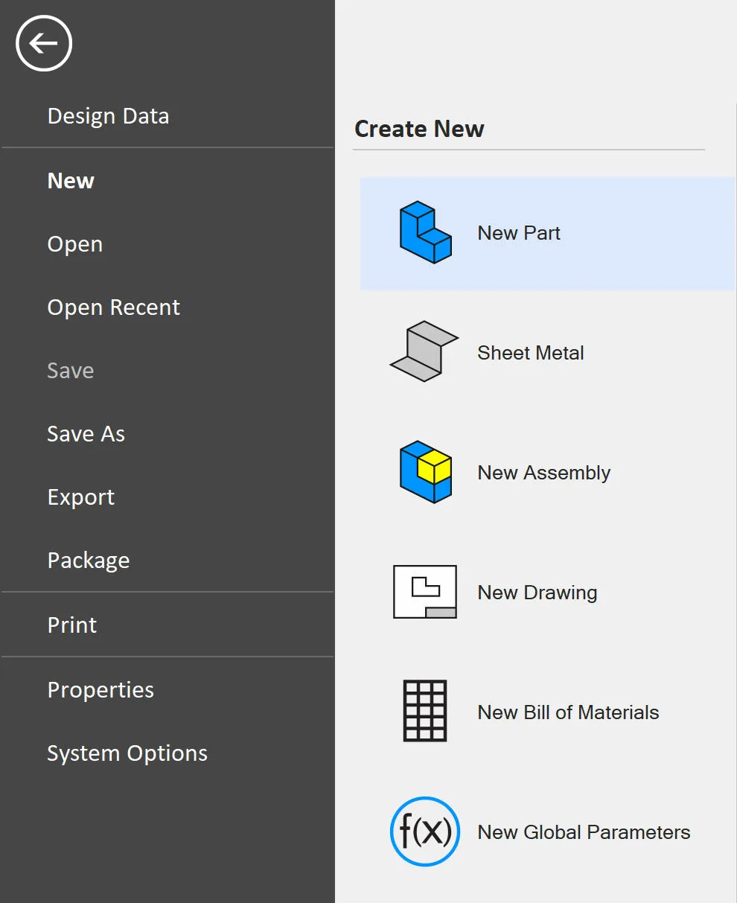
Task: Open the Print menu item
Action: tap(72, 625)
